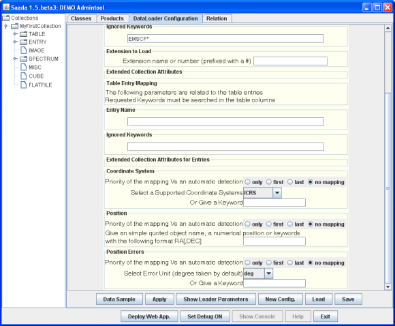
Task: Click the Position RA[,DEC] input field
Action: [x=274, y=241]
